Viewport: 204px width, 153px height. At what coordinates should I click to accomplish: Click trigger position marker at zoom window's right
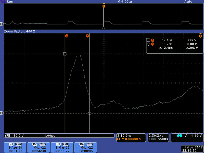[201, 36]
